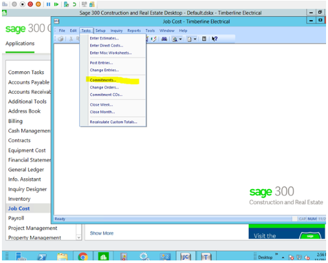Choose Enter Misc Worksheets menu item
Image resolution: width=328 pixels, height=263 pixels.
[111, 53]
